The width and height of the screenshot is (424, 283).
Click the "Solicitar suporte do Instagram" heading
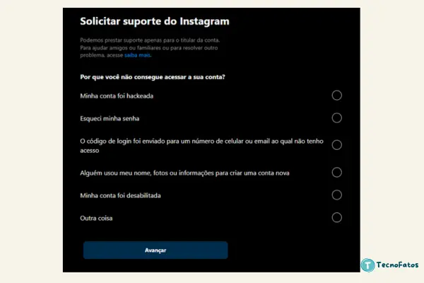155,21
